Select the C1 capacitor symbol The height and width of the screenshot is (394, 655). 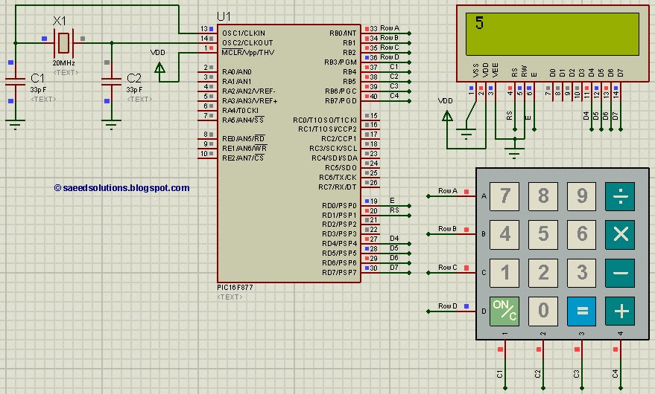(x=16, y=82)
